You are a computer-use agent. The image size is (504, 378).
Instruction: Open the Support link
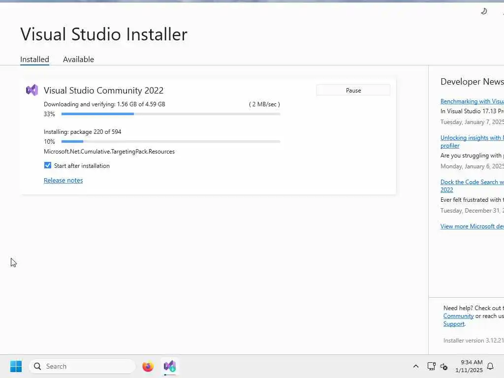click(453, 324)
